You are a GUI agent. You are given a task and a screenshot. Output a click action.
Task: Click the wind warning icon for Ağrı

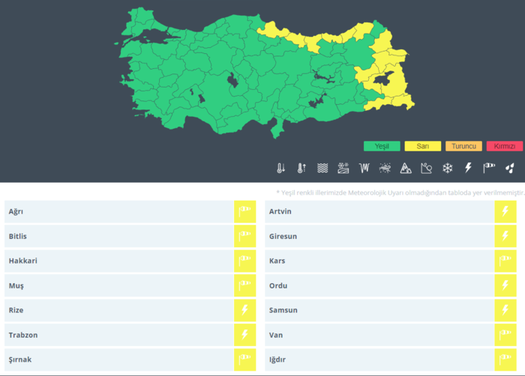(244, 211)
